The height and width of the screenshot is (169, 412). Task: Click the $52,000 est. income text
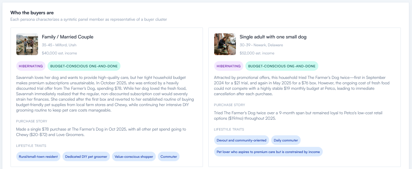(257, 53)
